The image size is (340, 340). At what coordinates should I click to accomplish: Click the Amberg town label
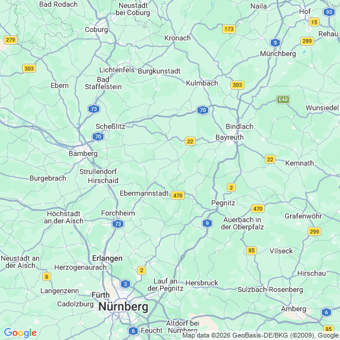point(294,309)
